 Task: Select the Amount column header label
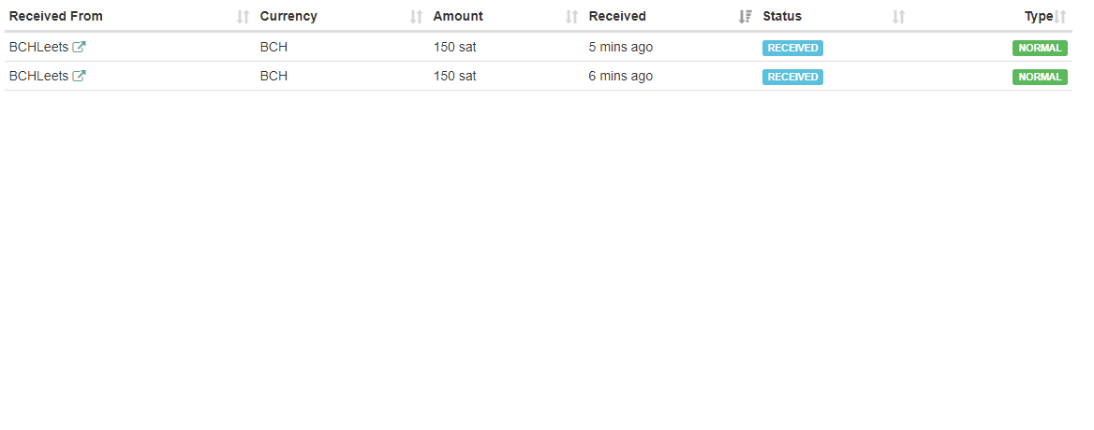458,17
